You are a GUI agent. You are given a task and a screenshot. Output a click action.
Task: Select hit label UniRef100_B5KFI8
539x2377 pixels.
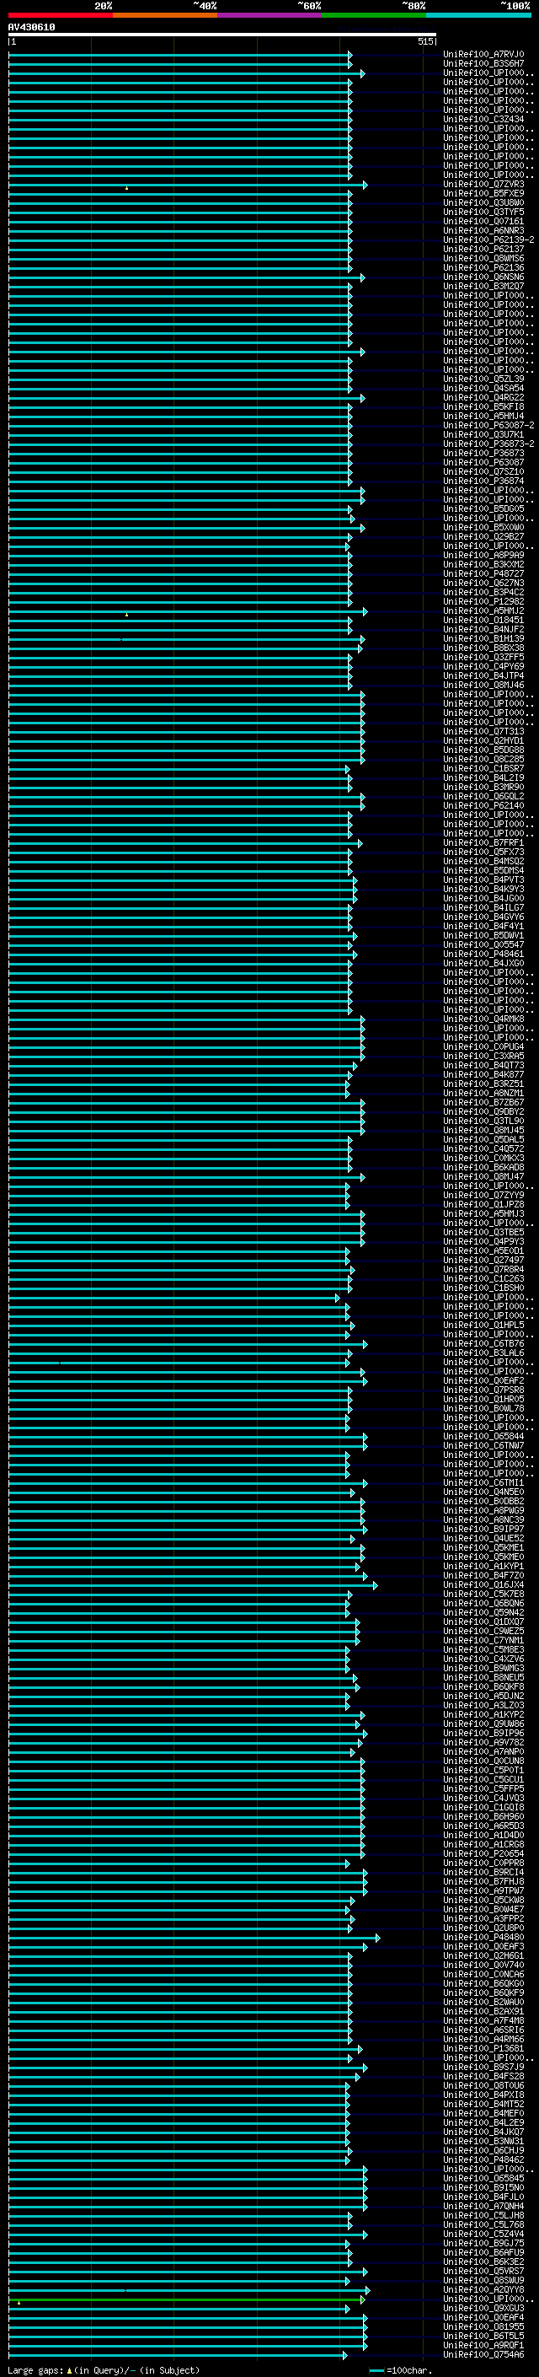pos(483,407)
